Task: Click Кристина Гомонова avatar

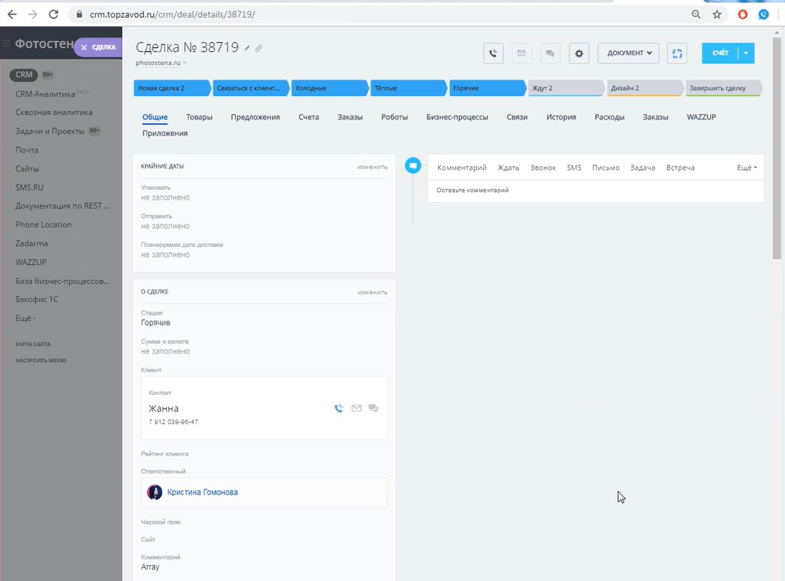Action: [155, 492]
